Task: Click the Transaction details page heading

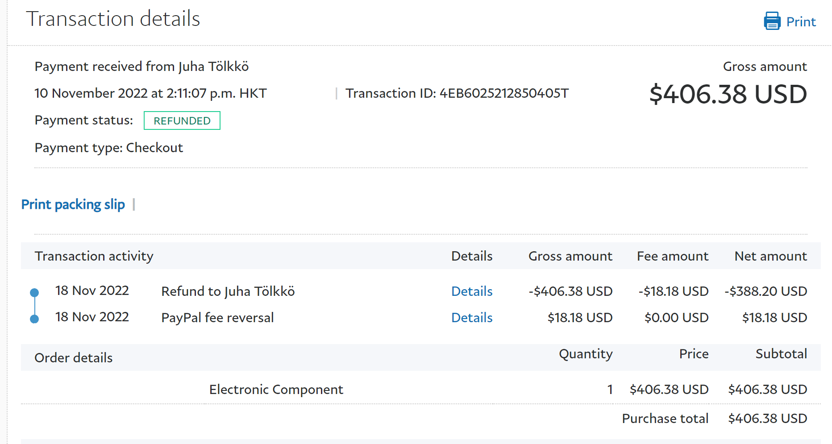Action: (113, 19)
